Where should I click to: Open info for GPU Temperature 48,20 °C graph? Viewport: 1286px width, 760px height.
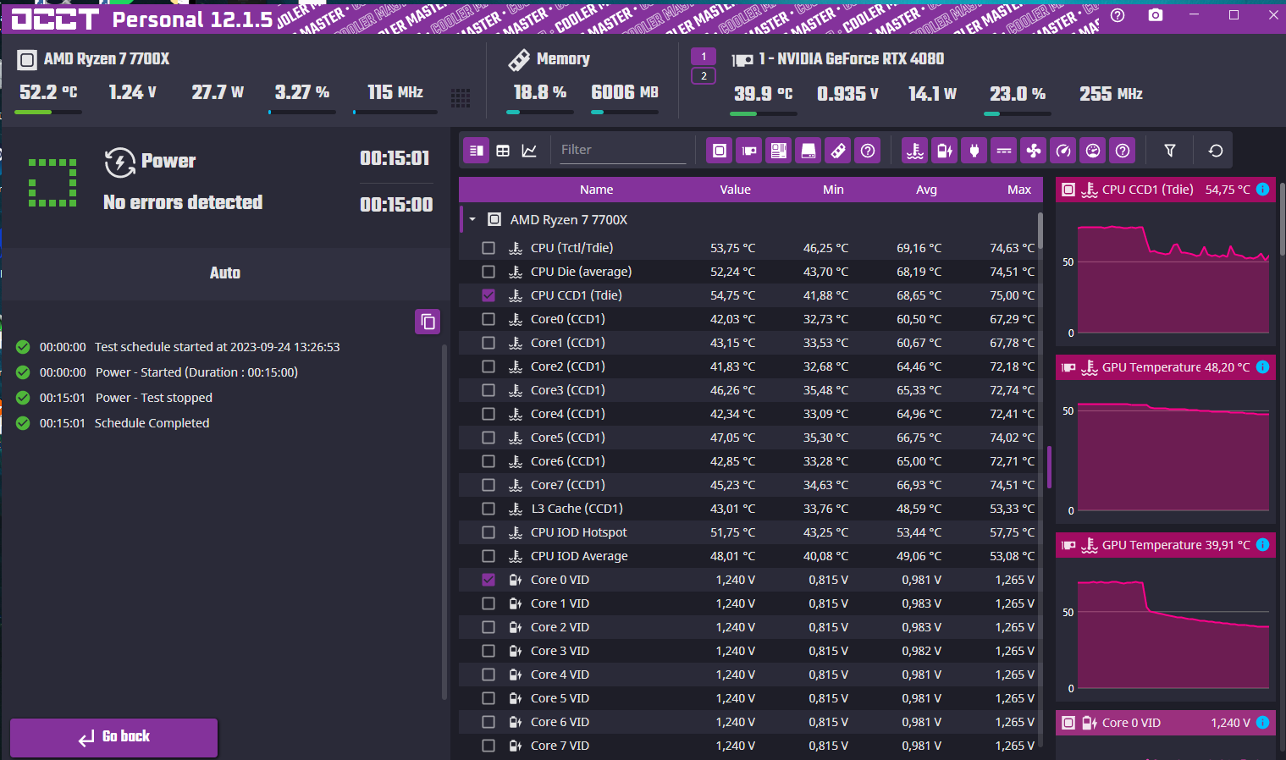pyautogui.click(x=1262, y=367)
